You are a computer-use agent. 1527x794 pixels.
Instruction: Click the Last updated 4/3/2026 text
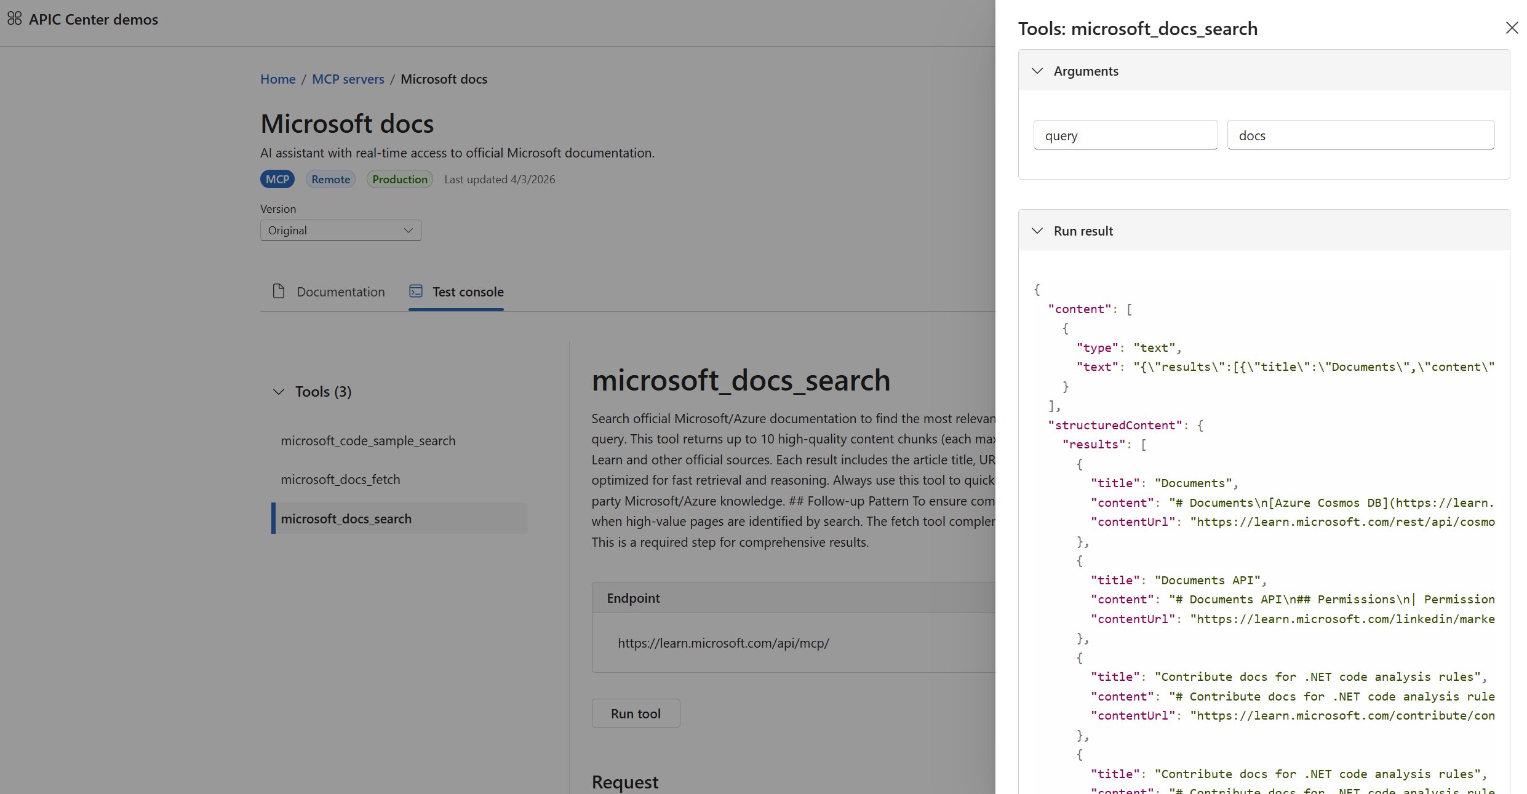coord(500,180)
